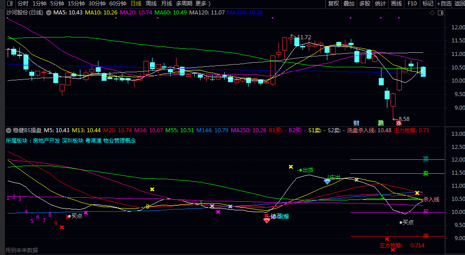
Task: Select the 60分钟 period tab
Action: click(x=118, y=4)
